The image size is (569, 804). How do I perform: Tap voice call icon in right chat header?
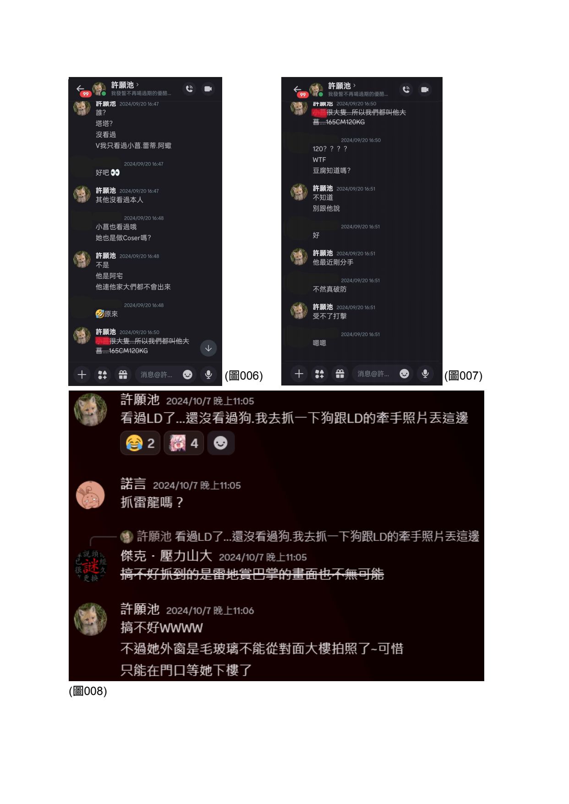406,90
